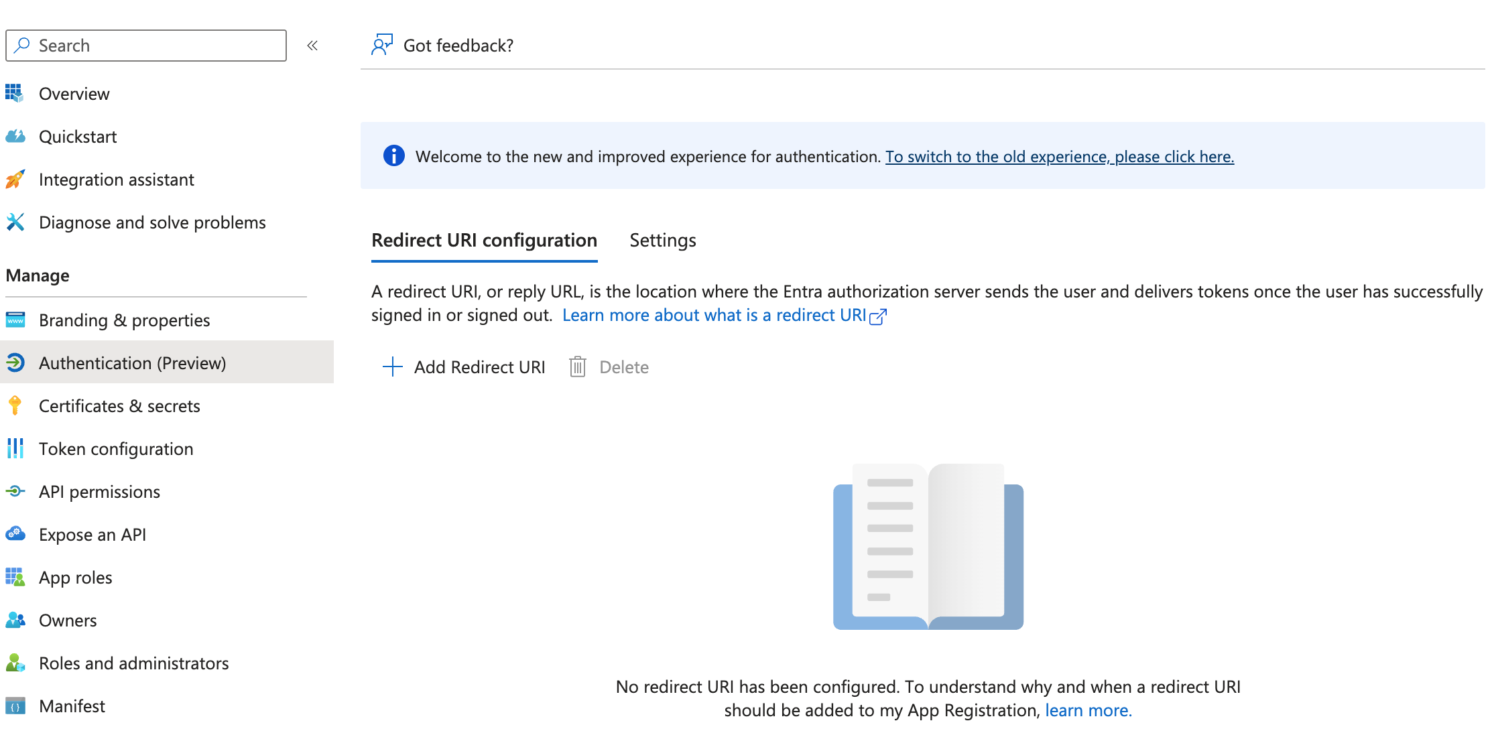This screenshot has width=1492, height=729.
Task: Click the Diagnose and solve problems wrench icon
Action: [x=15, y=222]
